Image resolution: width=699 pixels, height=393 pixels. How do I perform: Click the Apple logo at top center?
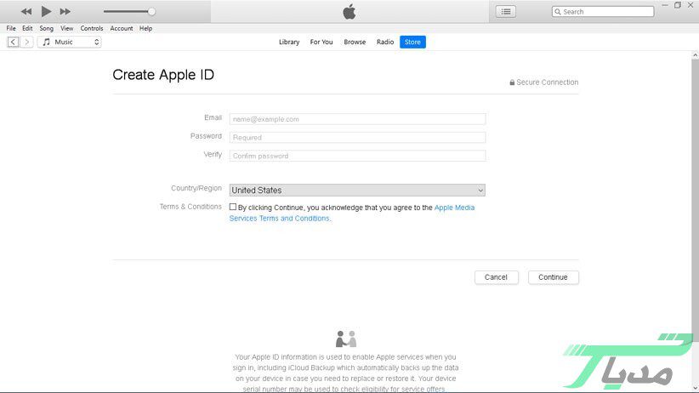click(x=349, y=12)
